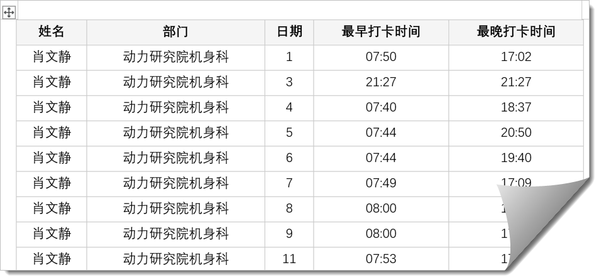Click the 07:53 time cell
Screen dimensions: 599x280
click(x=381, y=259)
